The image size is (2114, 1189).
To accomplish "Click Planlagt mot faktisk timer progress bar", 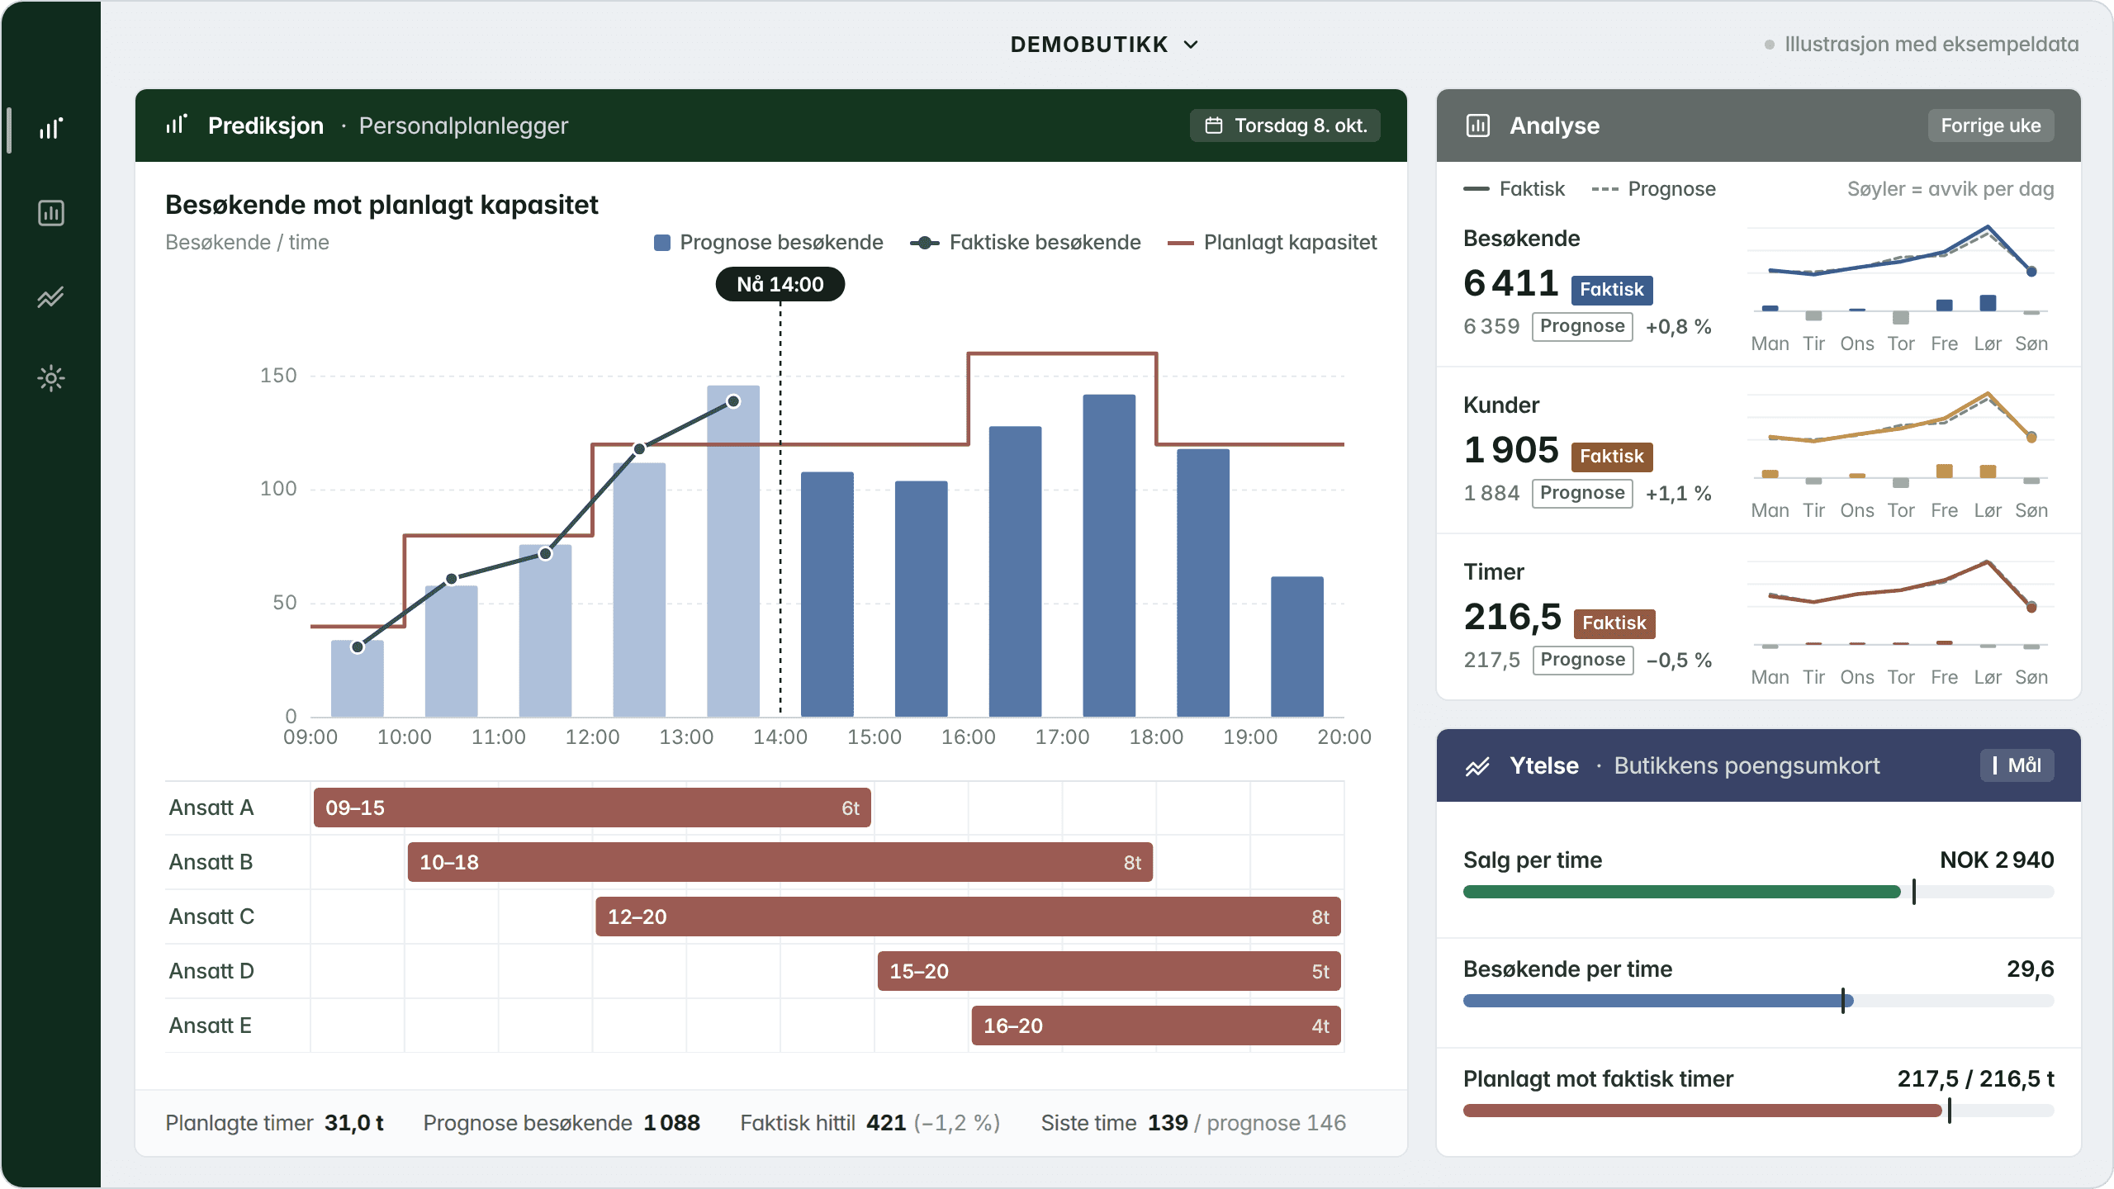I will (1758, 1111).
